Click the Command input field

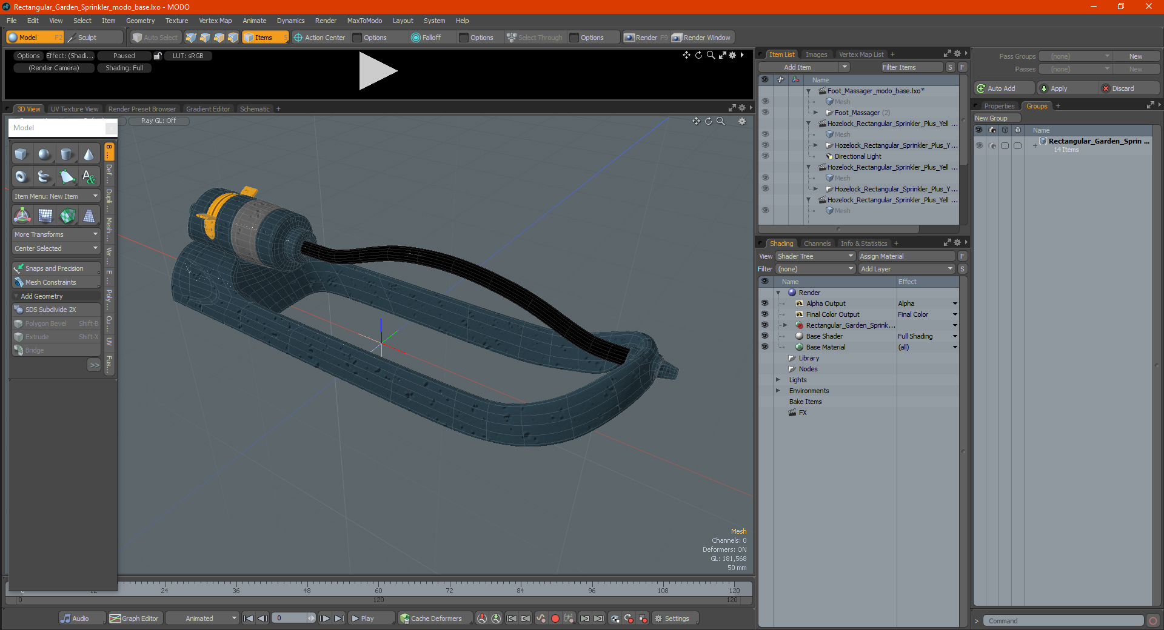(1064, 621)
